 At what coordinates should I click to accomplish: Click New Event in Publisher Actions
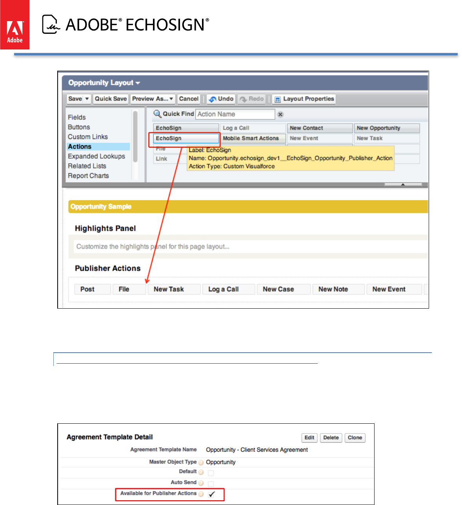(394, 289)
